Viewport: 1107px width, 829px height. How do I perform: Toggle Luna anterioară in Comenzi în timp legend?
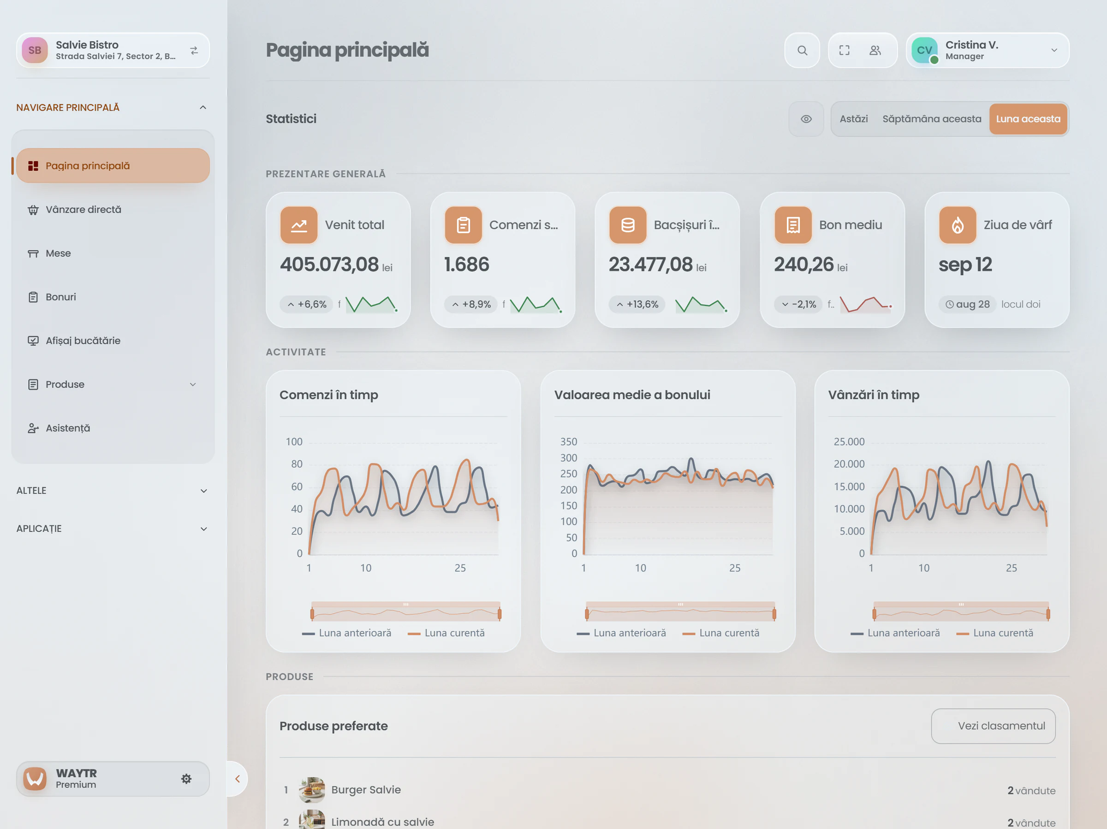(347, 633)
